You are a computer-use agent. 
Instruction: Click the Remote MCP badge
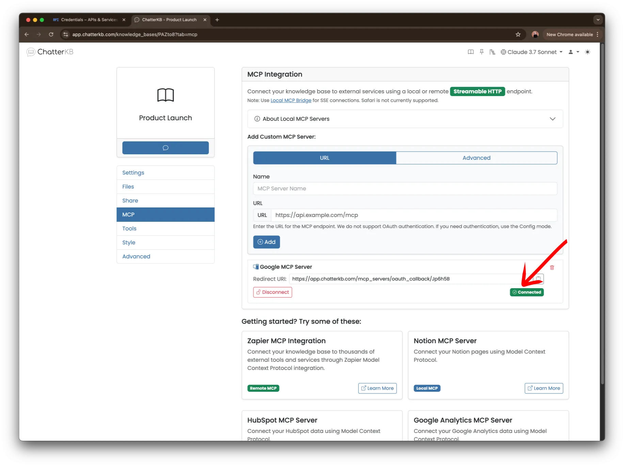[263, 388]
